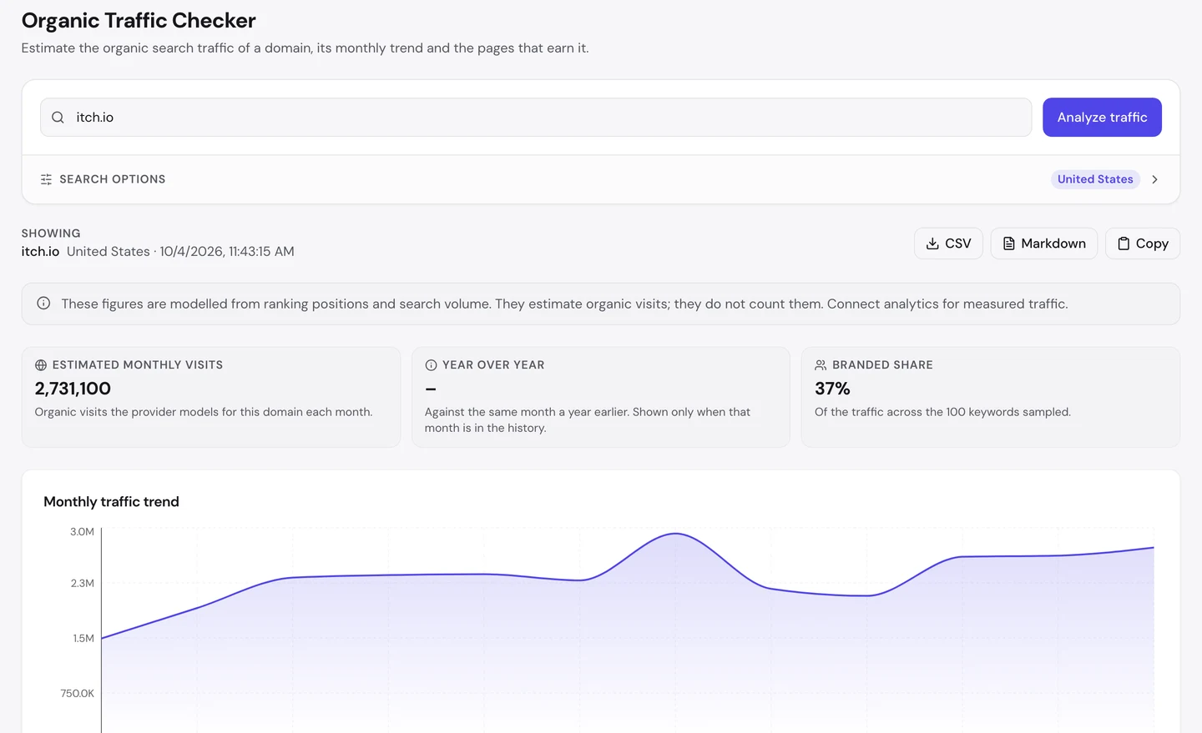Image resolution: width=1202 pixels, height=733 pixels.
Task: Click the 3.0M axis label on chart
Action: point(82,531)
